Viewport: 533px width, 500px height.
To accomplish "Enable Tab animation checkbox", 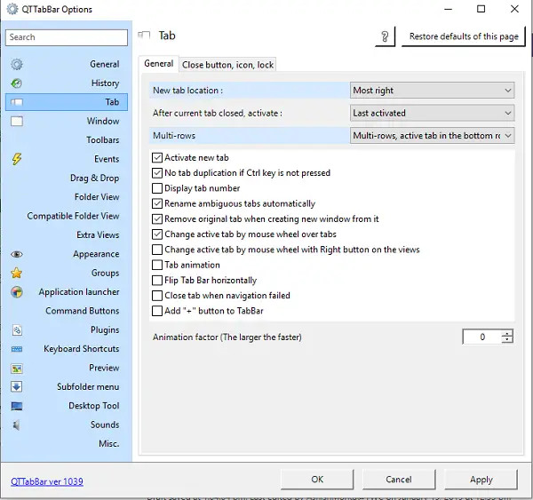I will pyautogui.click(x=157, y=265).
